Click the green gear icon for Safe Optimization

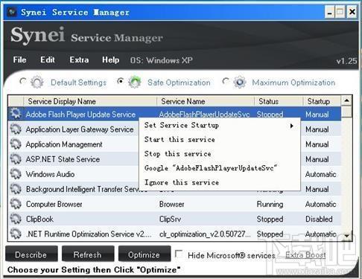[x=135, y=82]
